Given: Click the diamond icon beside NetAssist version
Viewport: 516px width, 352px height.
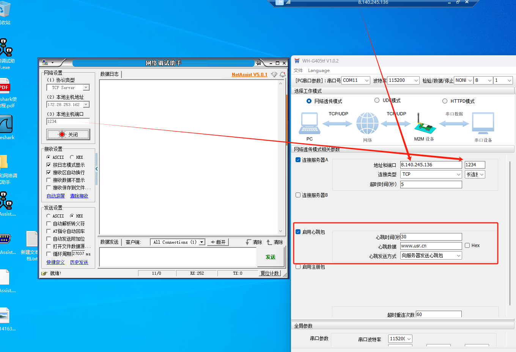Looking at the screenshot, I should 274,75.
